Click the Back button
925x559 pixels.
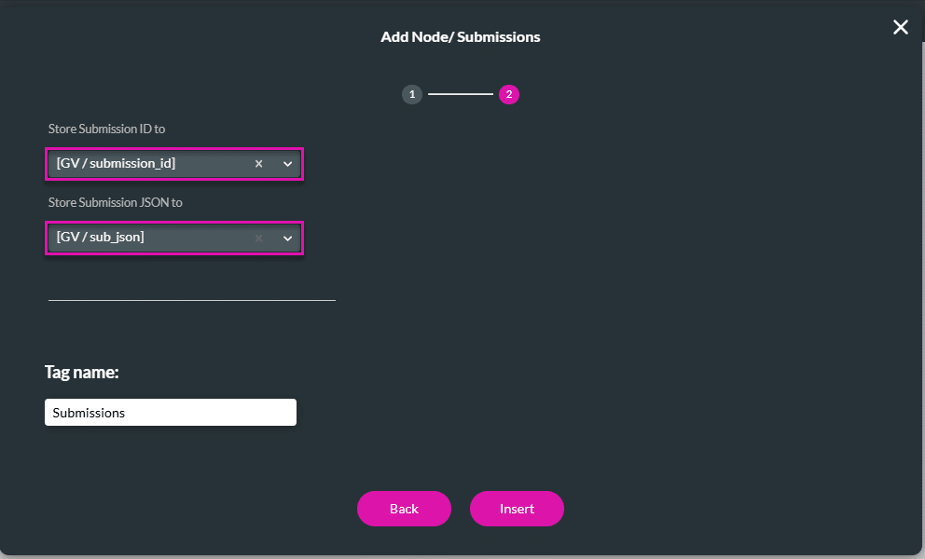(x=404, y=509)
